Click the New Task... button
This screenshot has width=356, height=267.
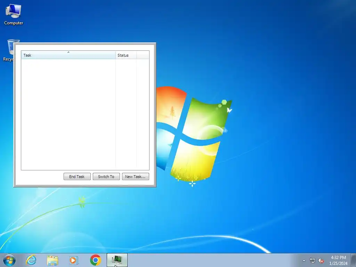coord(135,176)
